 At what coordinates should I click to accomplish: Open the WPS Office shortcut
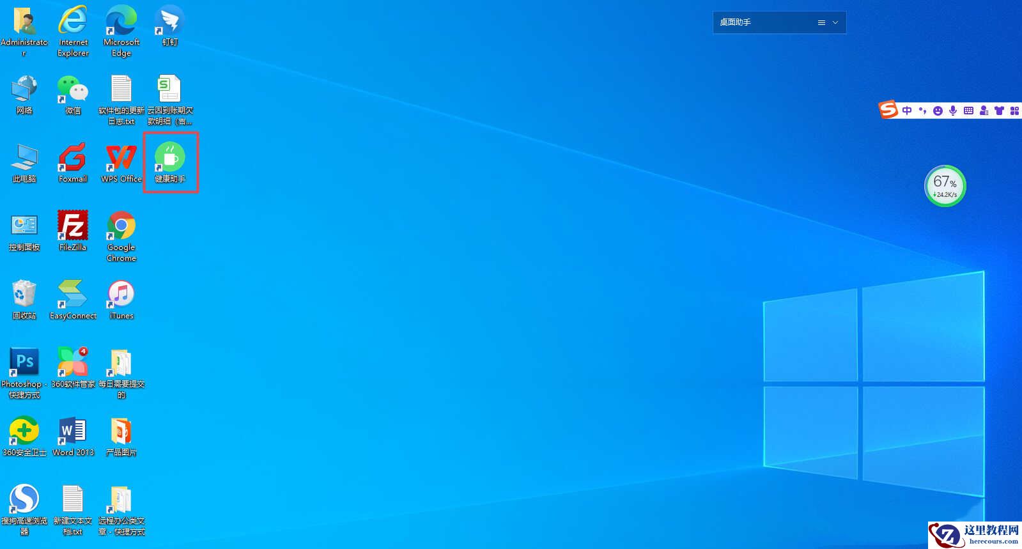coord(121,158)
